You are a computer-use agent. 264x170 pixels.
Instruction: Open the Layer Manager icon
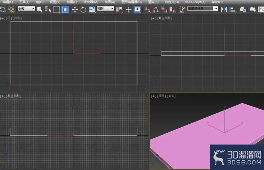pyautogui.click(x=243, y=10)
